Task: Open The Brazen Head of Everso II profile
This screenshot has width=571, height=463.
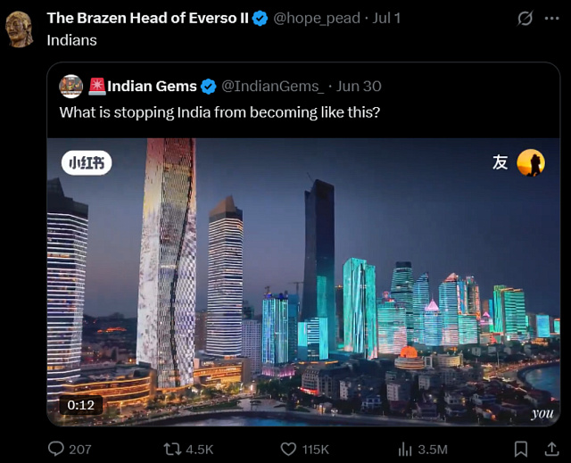Action: pos(147,18)
